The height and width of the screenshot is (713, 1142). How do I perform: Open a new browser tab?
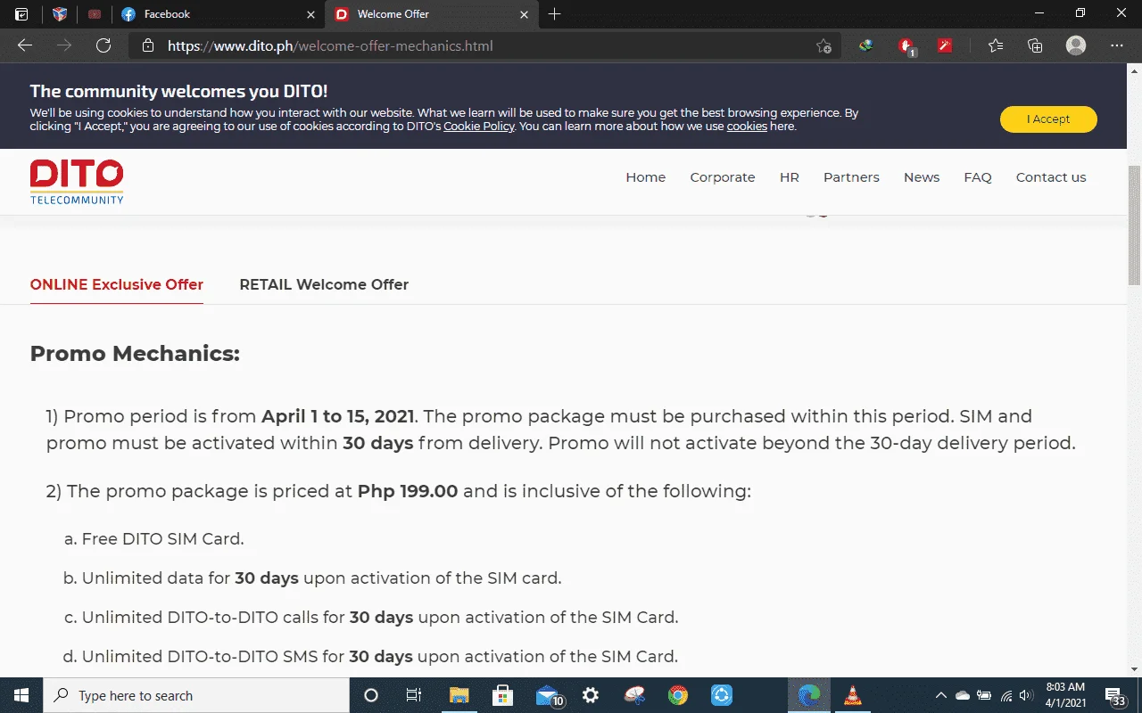click(x=555, y=14)
